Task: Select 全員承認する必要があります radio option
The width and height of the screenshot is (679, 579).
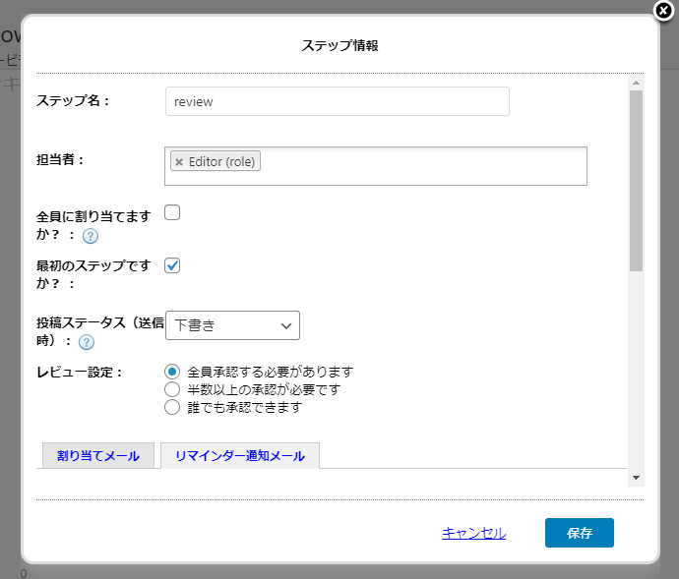Action: tap(172, 372)
